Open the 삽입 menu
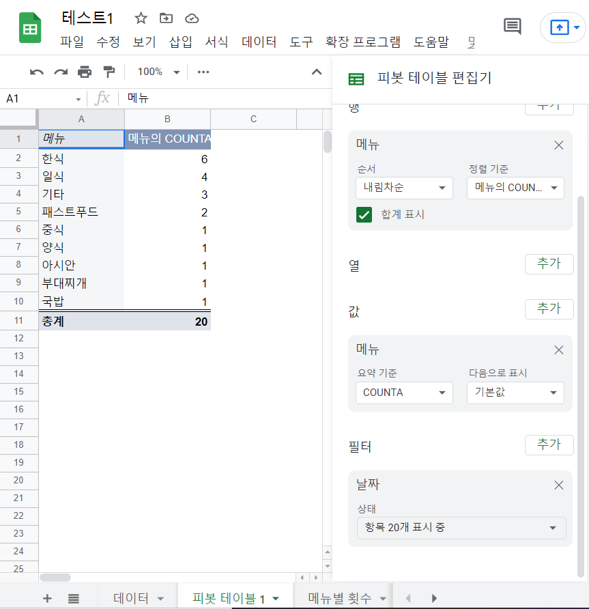589x609 pixels. tap(181, 42)
